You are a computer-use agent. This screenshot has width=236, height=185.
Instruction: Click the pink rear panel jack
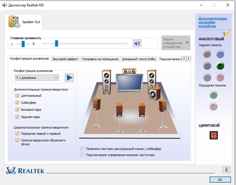coord(220,77)
